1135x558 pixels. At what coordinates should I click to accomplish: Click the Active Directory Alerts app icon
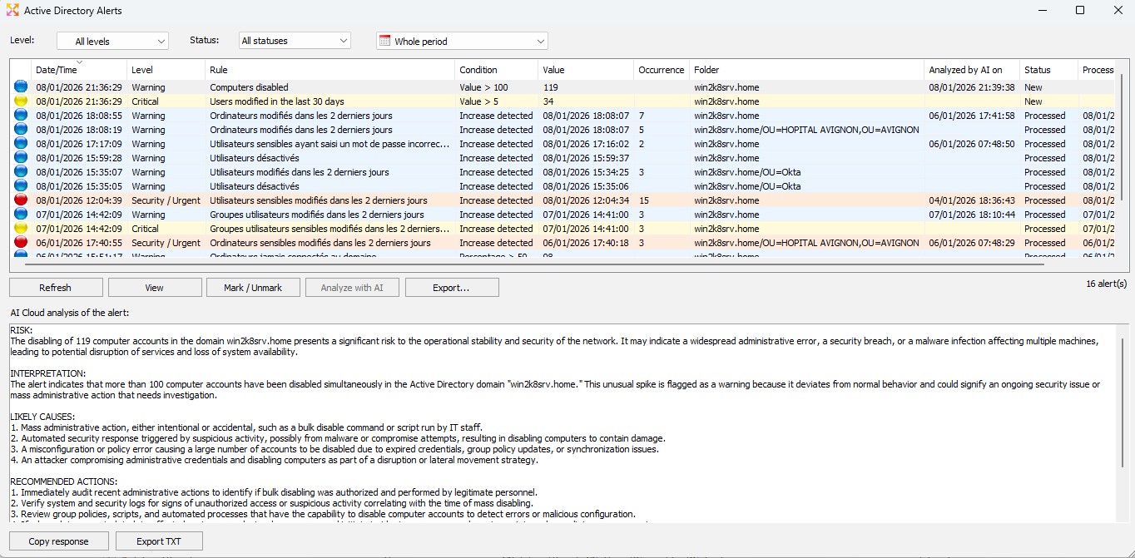click(12, 11)
